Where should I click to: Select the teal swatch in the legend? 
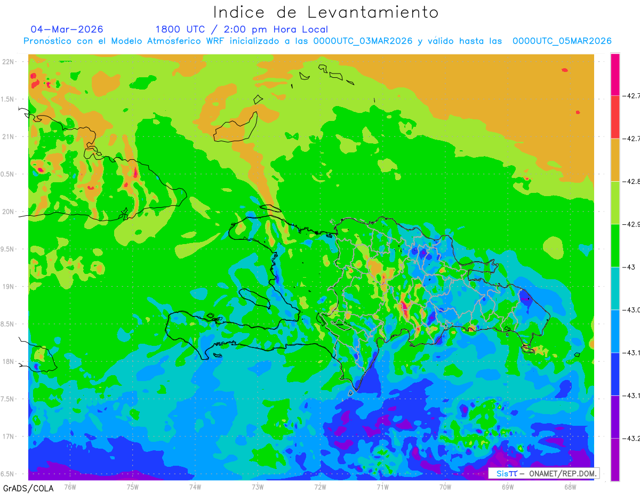[615, 288]
